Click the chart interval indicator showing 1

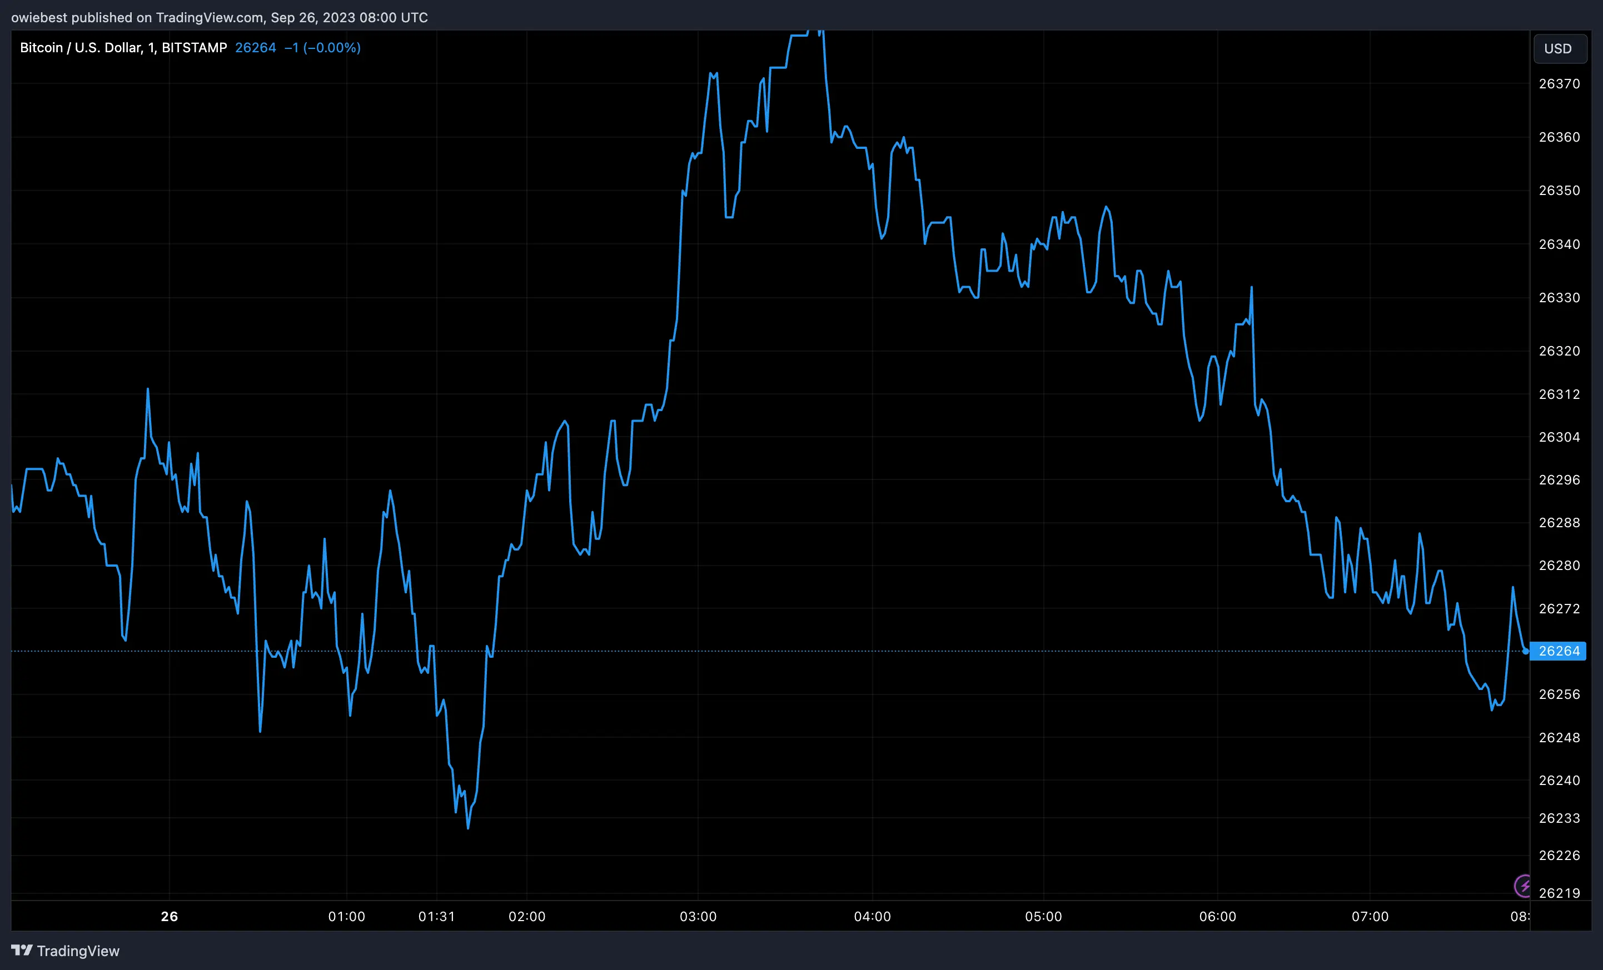(x=151, y=47)
